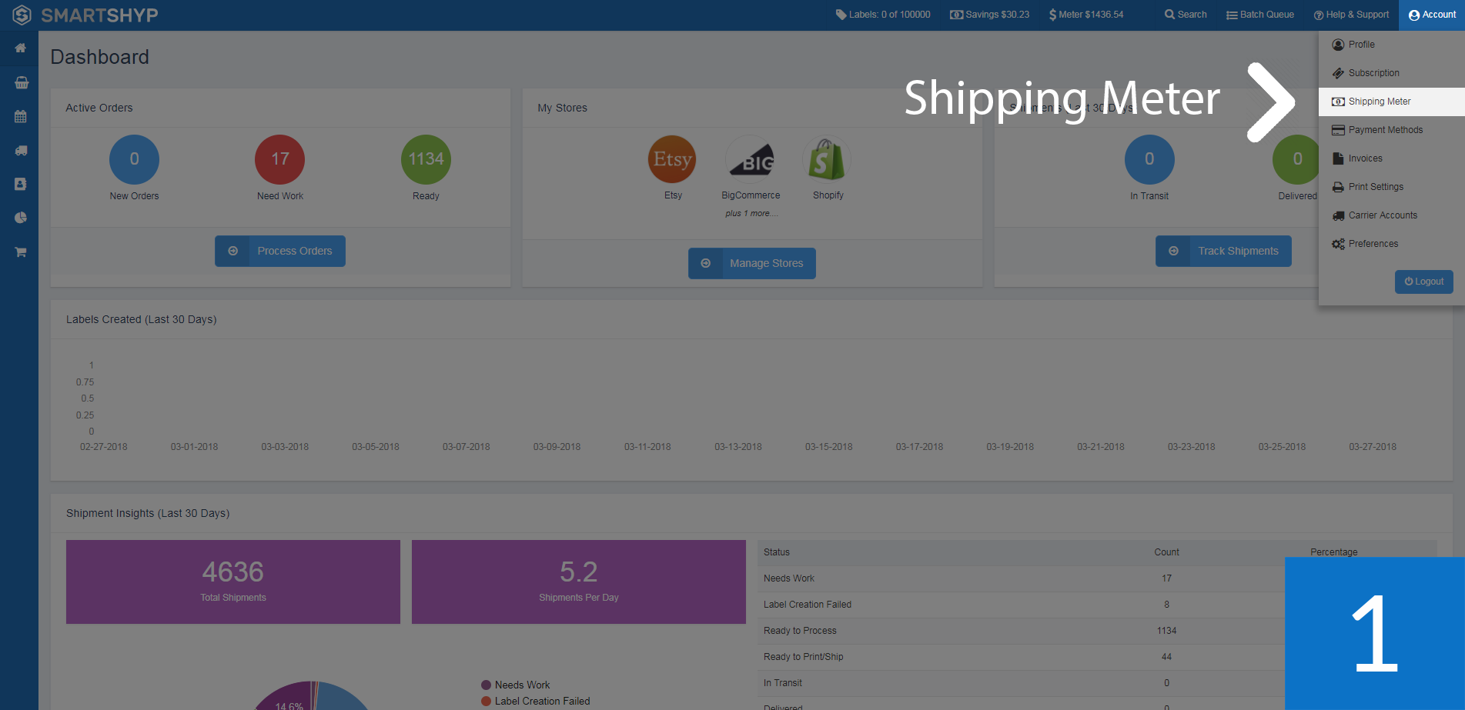
Task: Open the calendar icon in sidebar
Action: point(21,117)
